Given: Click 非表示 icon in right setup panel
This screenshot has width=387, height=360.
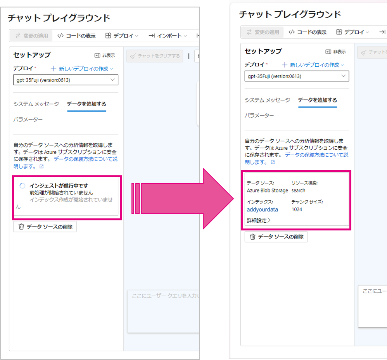Looking at the screenshot, I should pyautogui.click(x=328, y=52).
